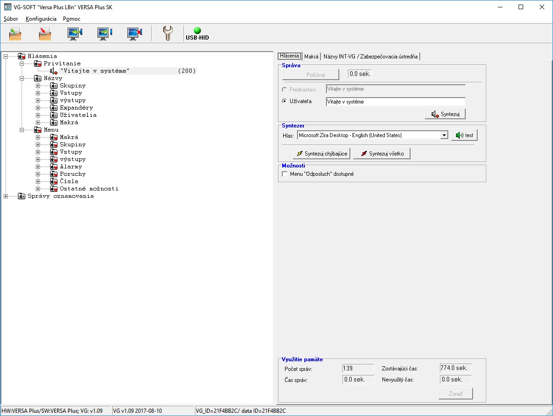Expand the Správy oznamovania tree node
The height and width of the screenshot is (416, 553).
[6, 196]
